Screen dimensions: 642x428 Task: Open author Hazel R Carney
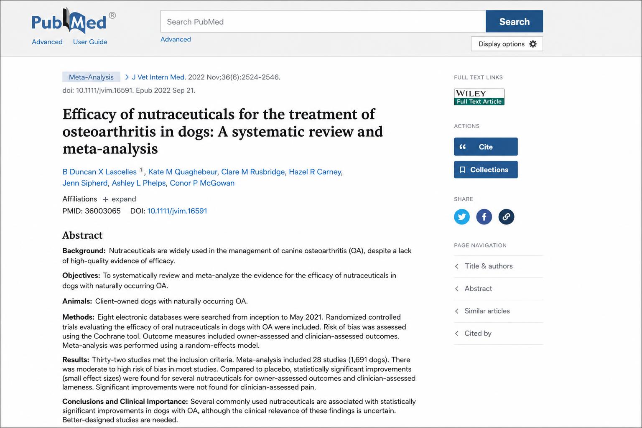pyautogui.click(x=315, y=172)
